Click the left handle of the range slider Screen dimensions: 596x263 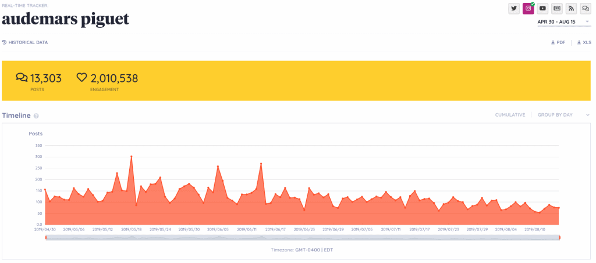[x=45, y=237]
